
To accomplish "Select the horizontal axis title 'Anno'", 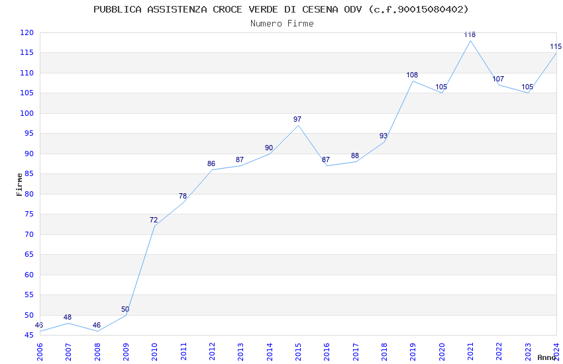I will [x=546, y=357].
